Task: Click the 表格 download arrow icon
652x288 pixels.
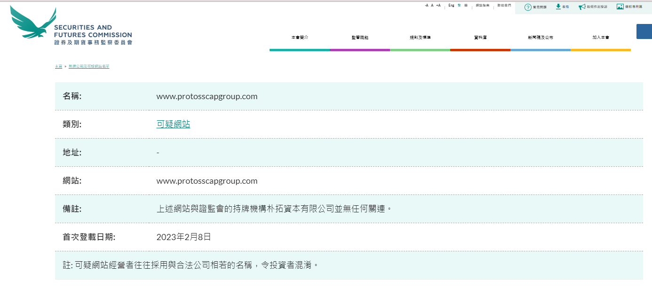Action: (558, 7)
